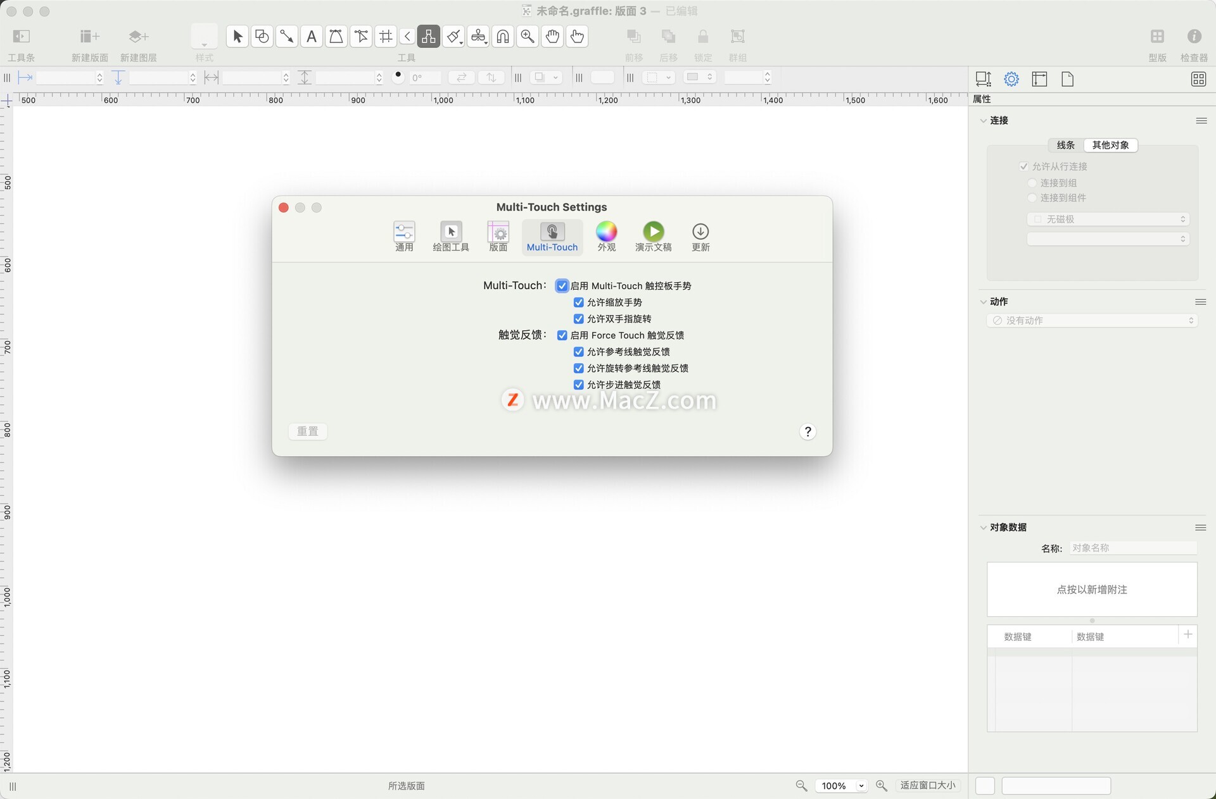Open the 无磁极 magnets dropdown
The image size is (1216, 799).
(1108, 219)
